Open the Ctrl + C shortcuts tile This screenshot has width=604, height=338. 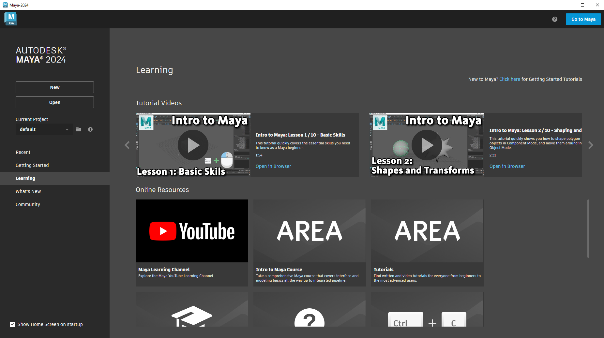click(427, 309)
